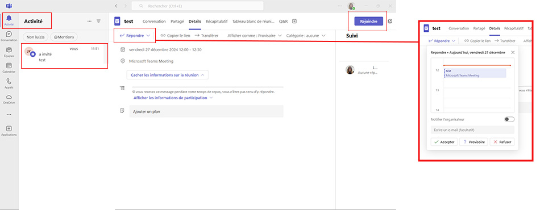Click the profile avatar in the title bar
The height and width of the screenshot is (210, 540).
(351, 6)
